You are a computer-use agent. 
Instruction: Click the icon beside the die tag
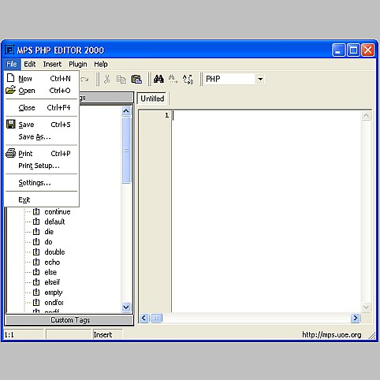point(36,232)
